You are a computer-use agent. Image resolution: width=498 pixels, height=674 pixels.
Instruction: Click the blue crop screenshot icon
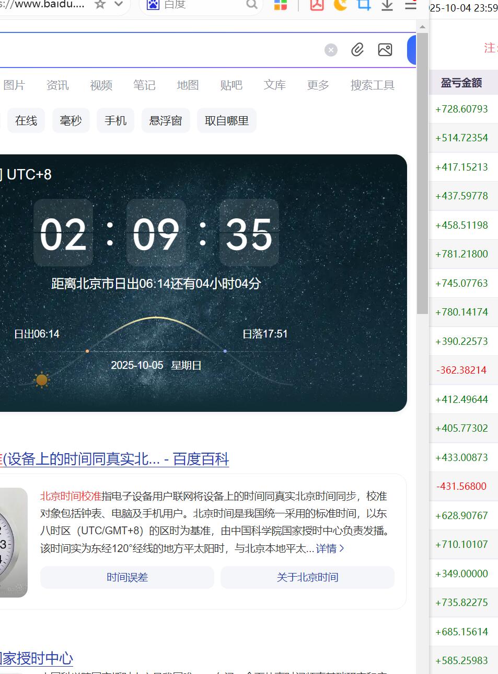(x=364, y=5)
